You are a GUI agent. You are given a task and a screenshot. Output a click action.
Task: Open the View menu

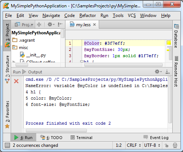pos(33,15)
